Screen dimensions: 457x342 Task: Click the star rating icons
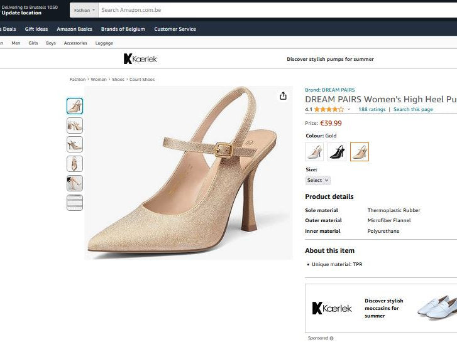click(329, 109)
